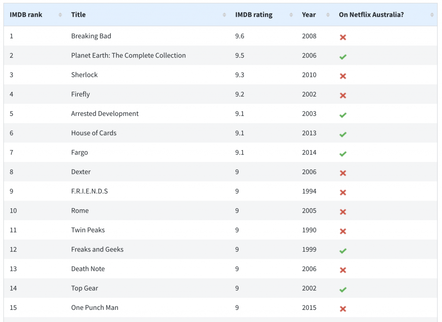This screenshot has height=322, width=442.
Task: Click the 9.2 rating value
Action: point(240,94)
